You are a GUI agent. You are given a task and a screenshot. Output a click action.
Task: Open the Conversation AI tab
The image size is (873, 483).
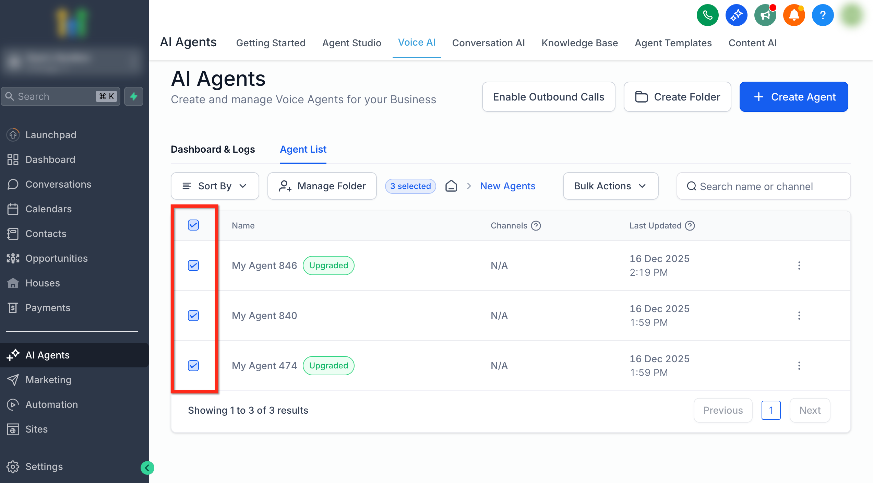(x=488, y=43)
